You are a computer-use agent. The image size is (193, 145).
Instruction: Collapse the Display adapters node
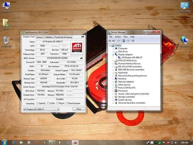pos(113,54)
